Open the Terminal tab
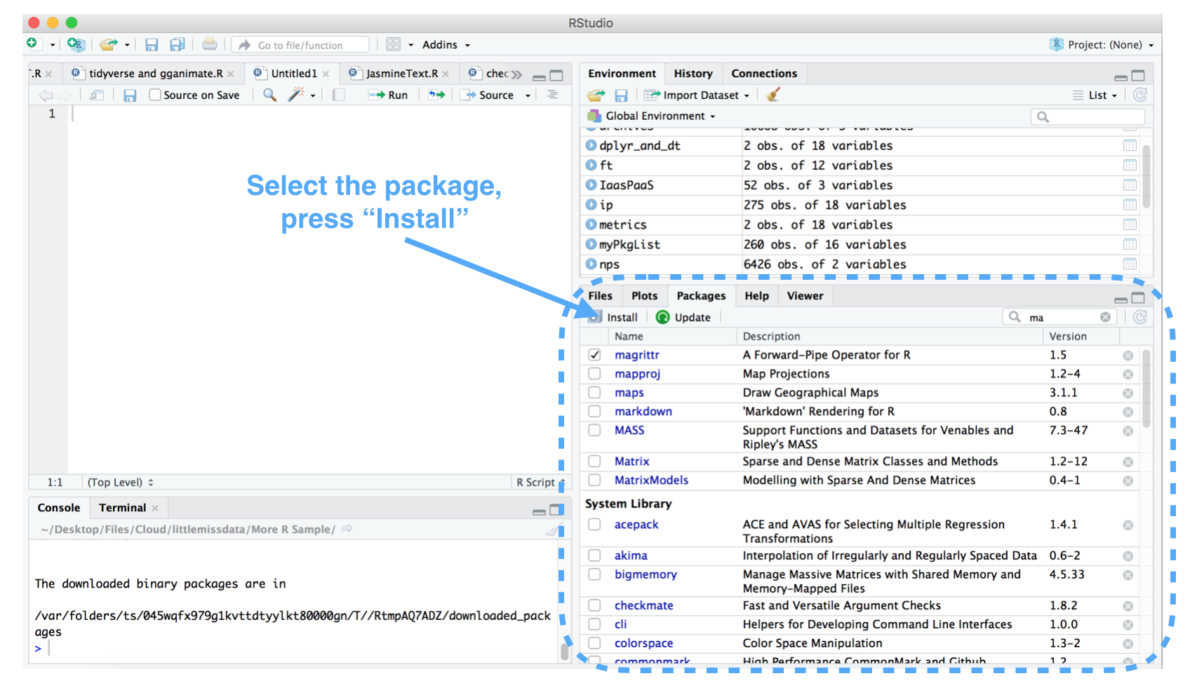1197x683 pixels. point(122,508)
